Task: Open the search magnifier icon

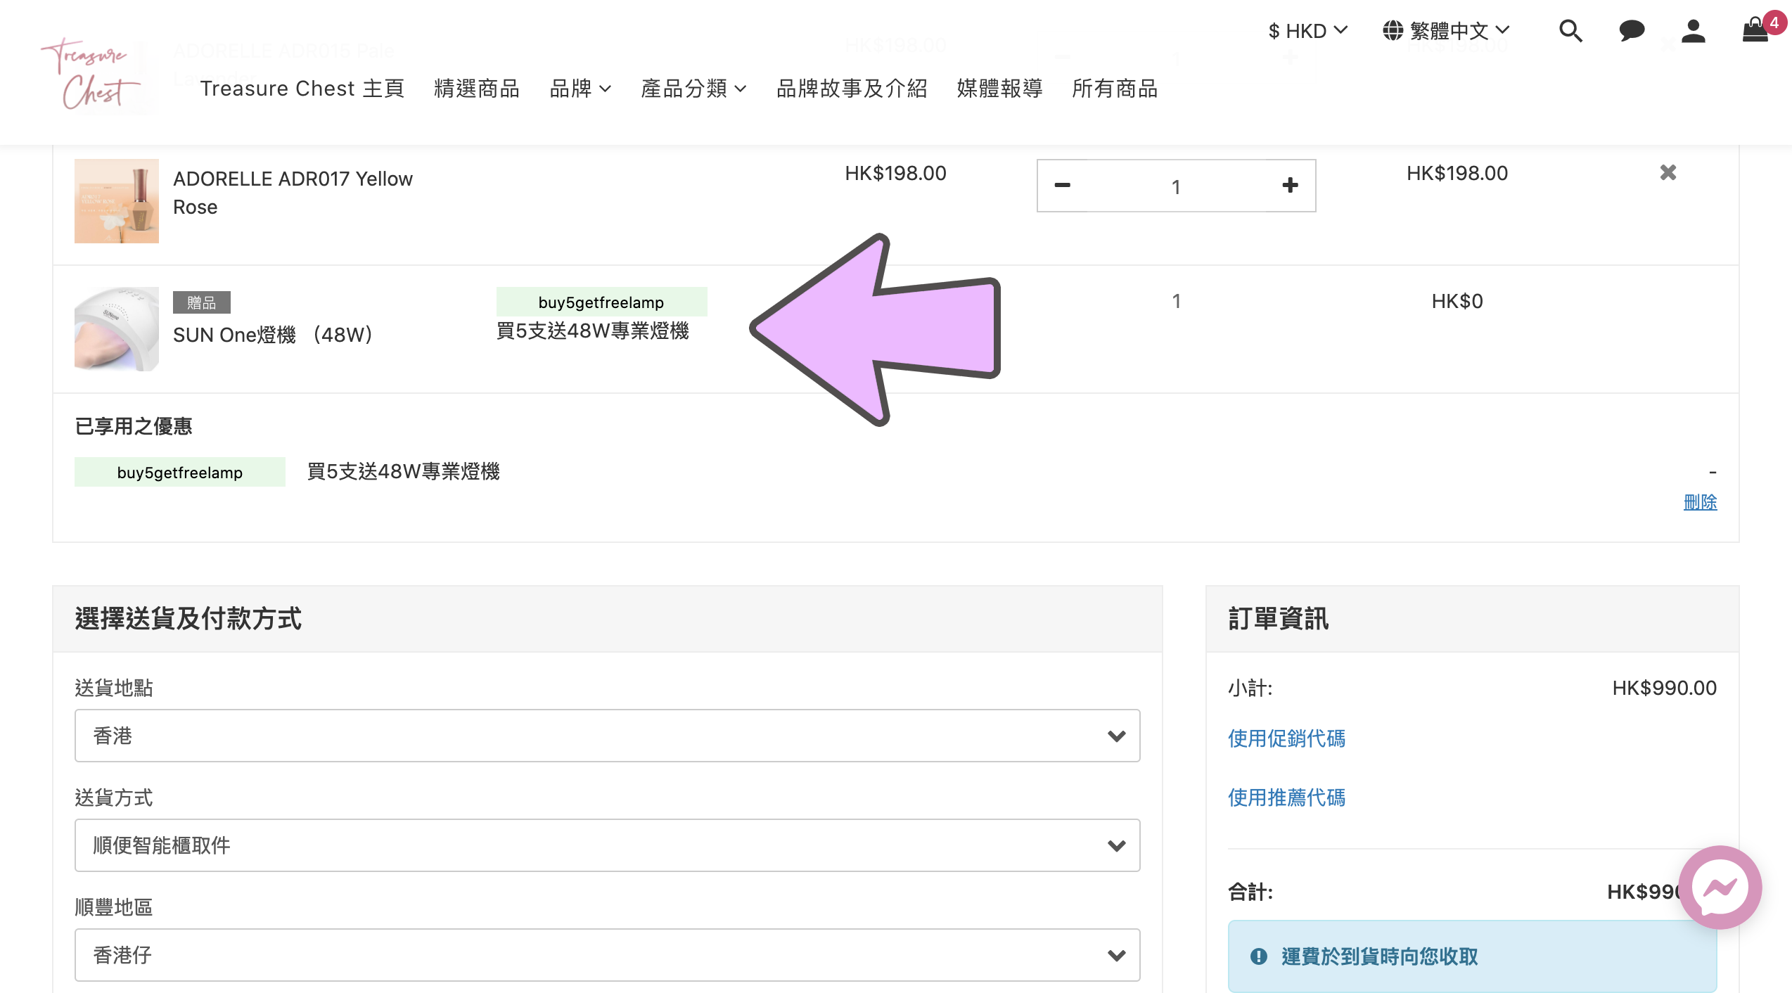Action: pyautogui.click(x=1570, y=31)
